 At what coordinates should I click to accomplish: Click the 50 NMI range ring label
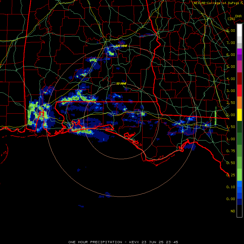(x=121, y=84)
